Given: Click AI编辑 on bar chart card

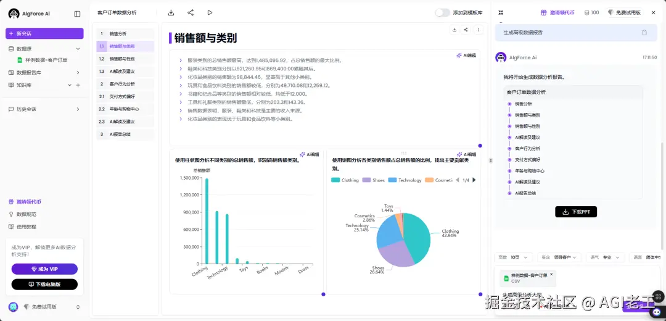Looking at the screenshot, I should tap(309, 154).
